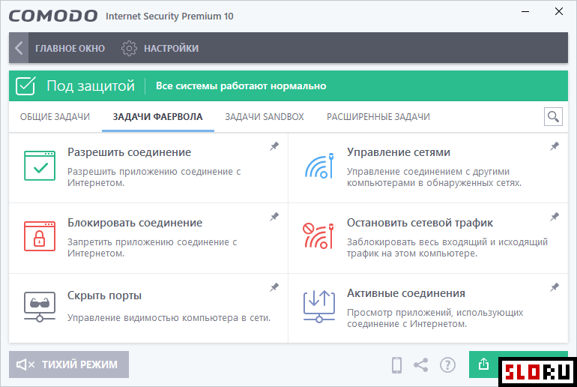The image size is (577, 387).
Task: Click the protected status checkmark icon
Action: (25, 85)
